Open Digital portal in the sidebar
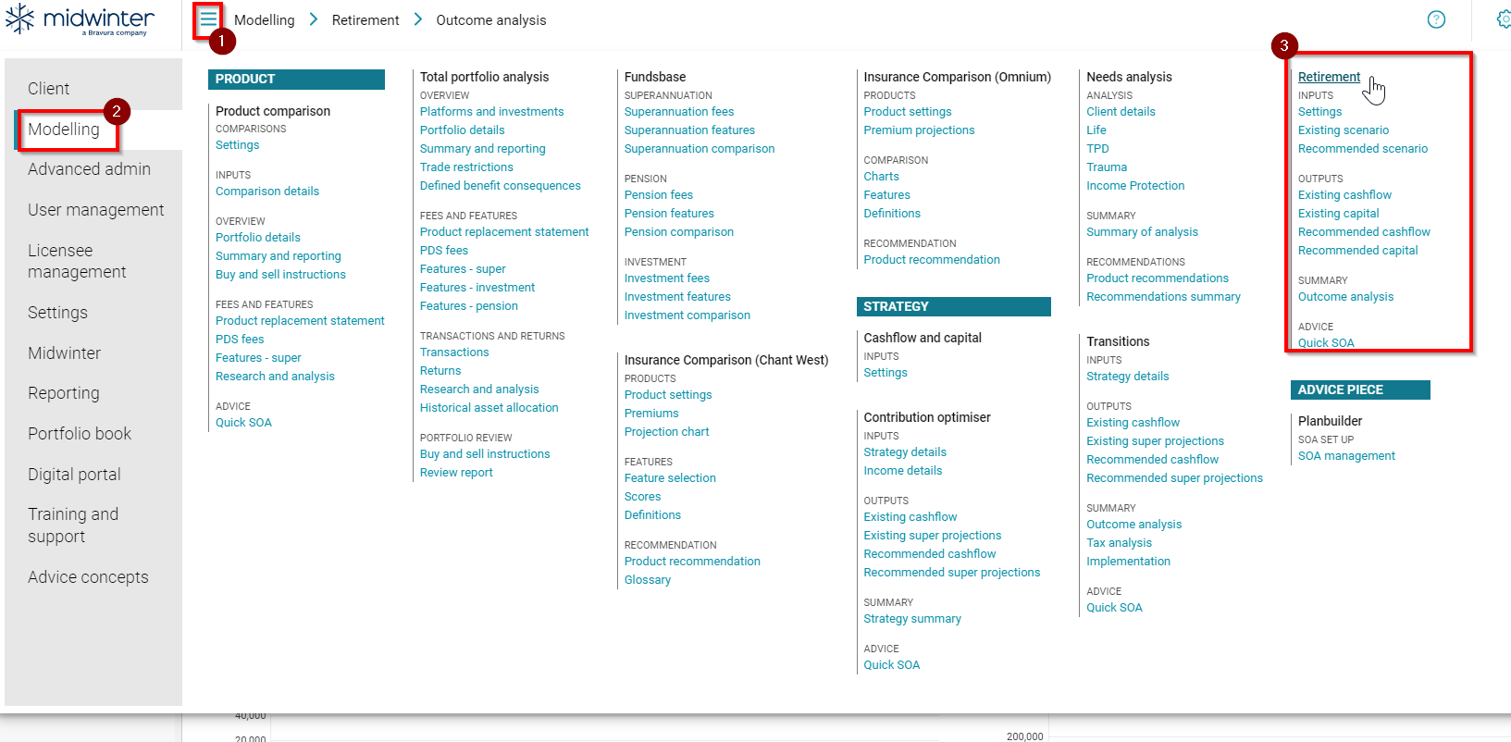 [74, 475]
